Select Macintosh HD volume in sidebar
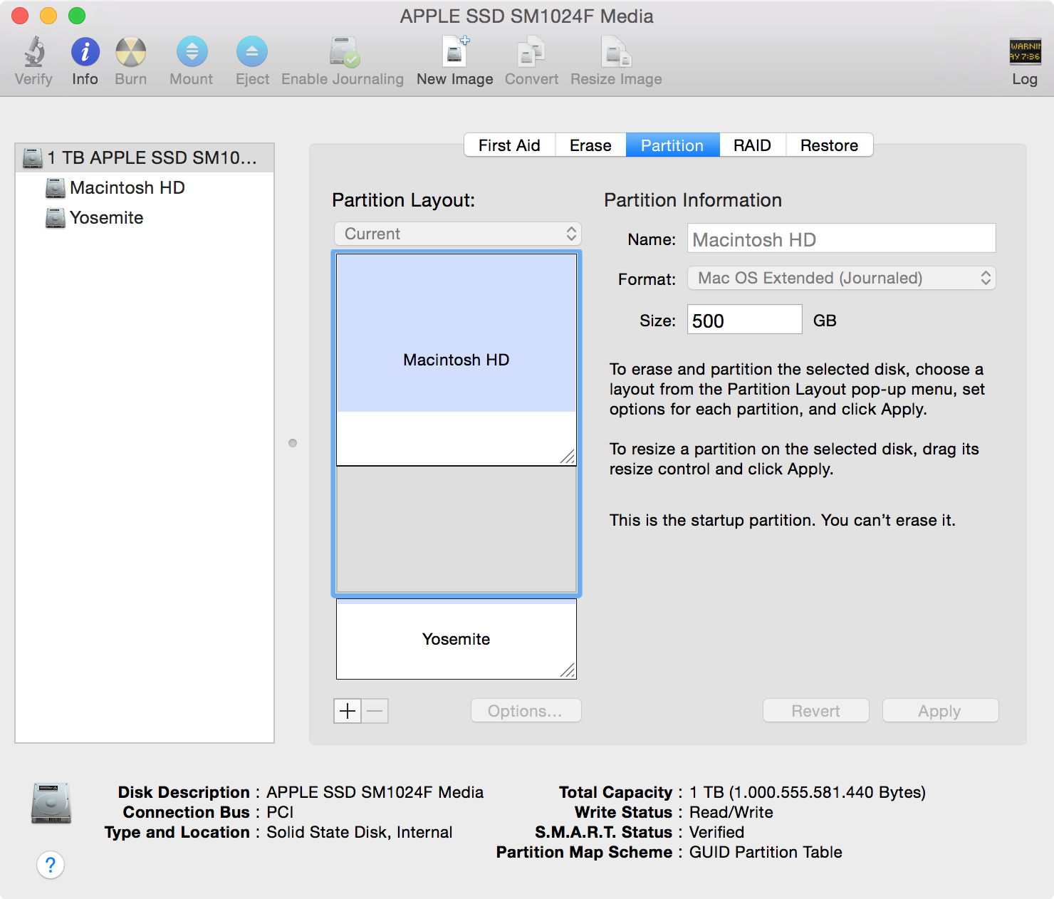Image resolution: width=1054 pixels, height=899 pixels. coord(145,187)
